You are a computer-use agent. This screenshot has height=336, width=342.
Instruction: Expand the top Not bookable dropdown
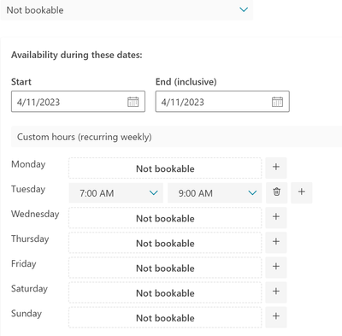tap(127, 10)
